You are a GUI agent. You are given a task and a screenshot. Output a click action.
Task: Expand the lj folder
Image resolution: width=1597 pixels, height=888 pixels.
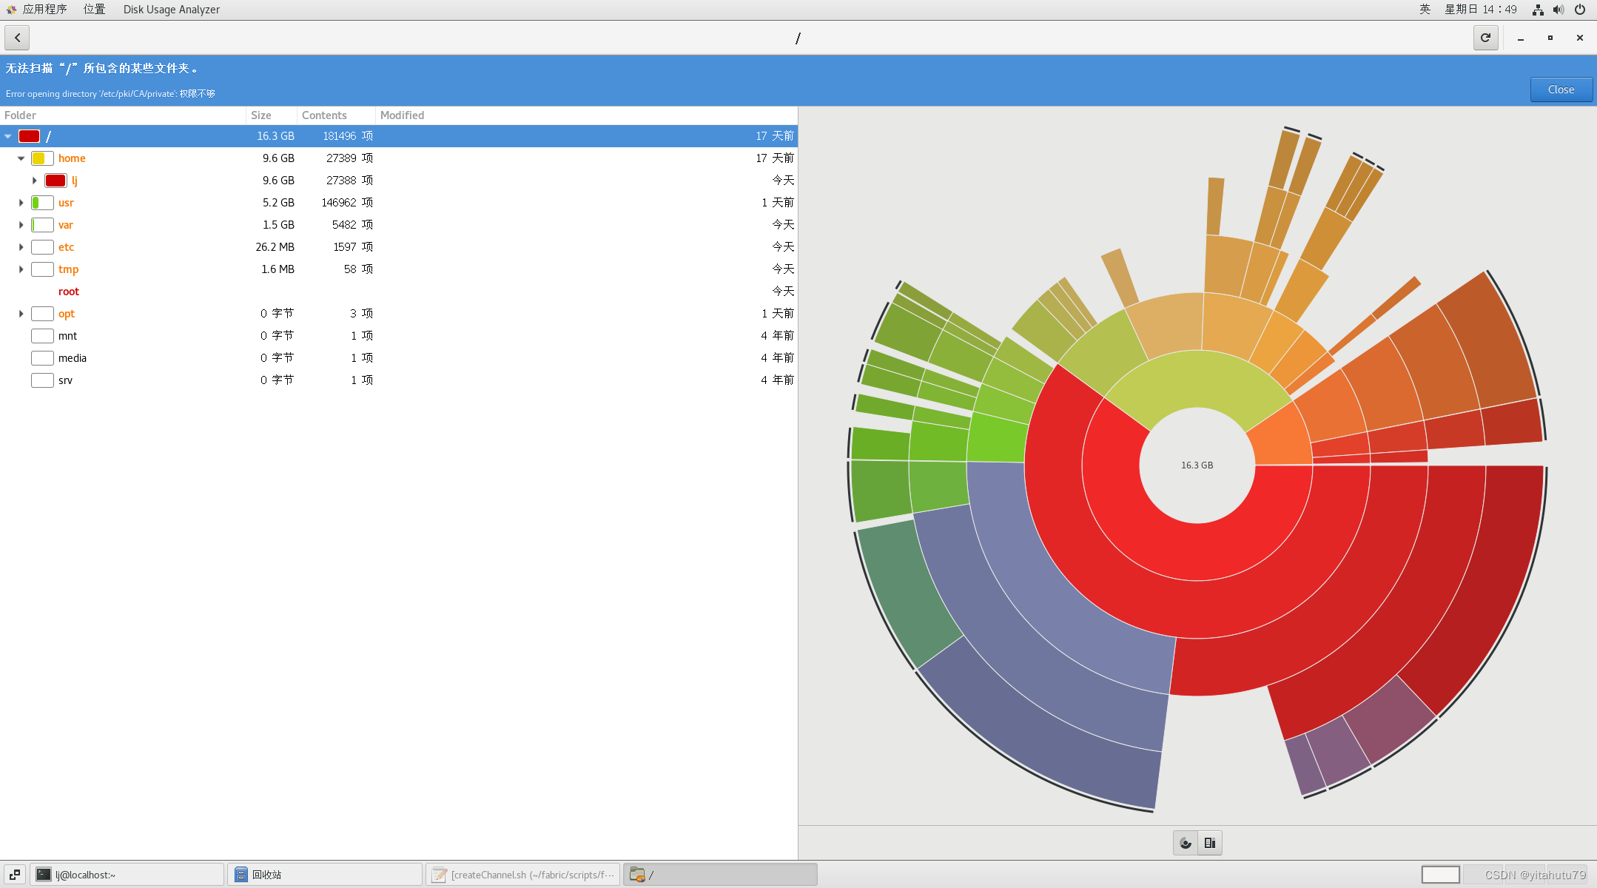coord(35,181)
